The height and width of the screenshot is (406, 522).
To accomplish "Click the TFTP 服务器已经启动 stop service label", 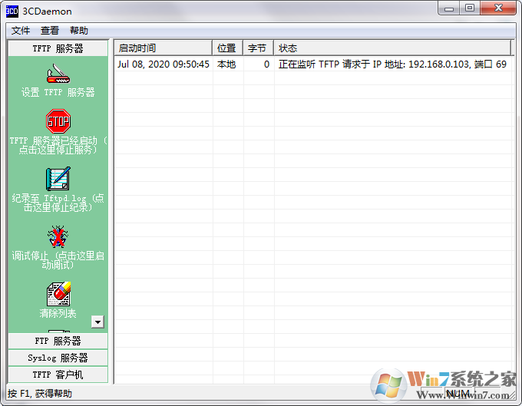I will [58, 145].
